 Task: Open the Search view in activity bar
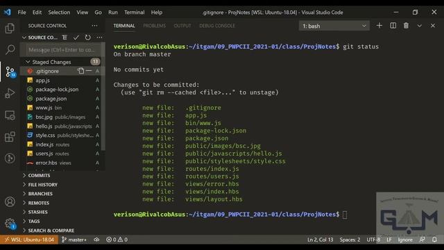tap(10, 49)
